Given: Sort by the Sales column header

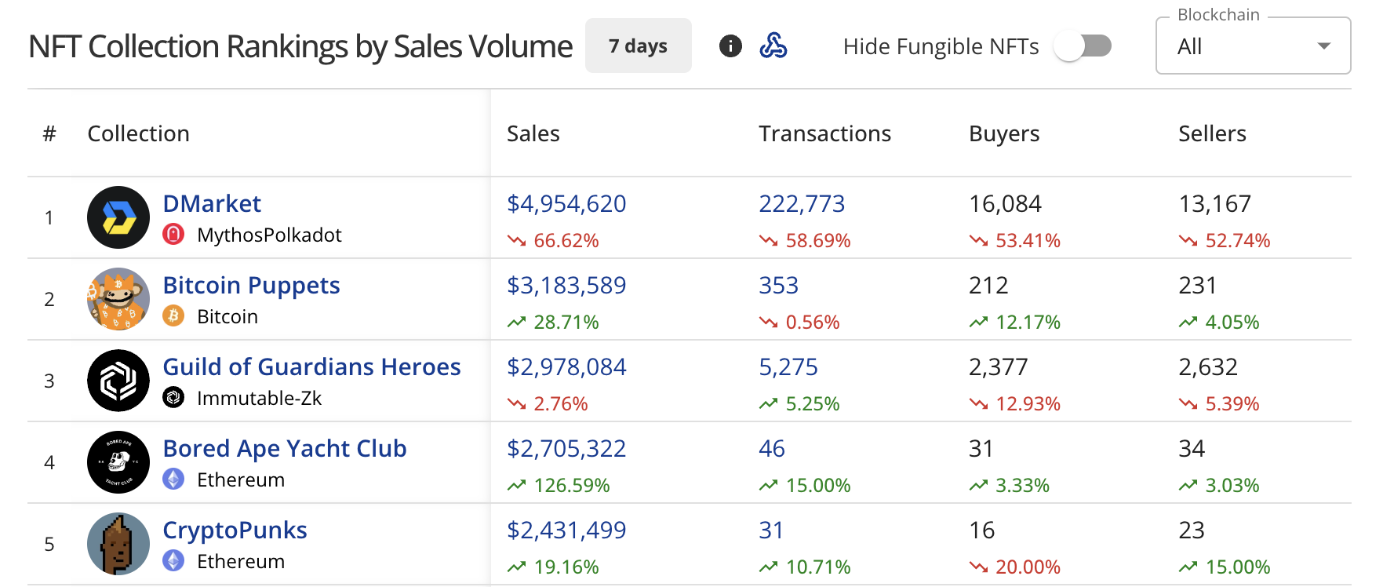Looking at the screenshot, I should pyautogui.click(x=533, y=133).
